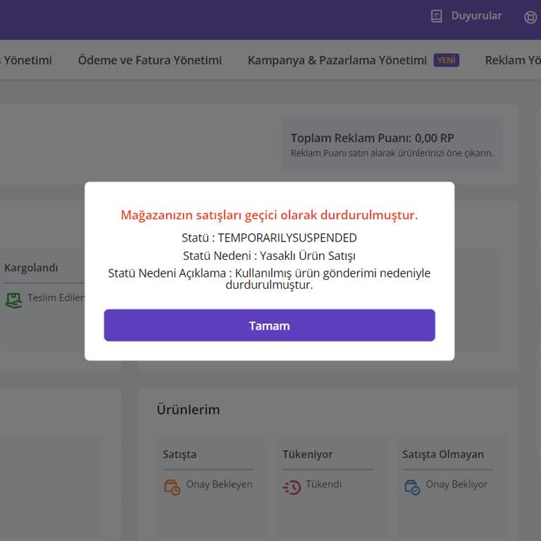Click the Duyurular book icon

coord(437,16)
